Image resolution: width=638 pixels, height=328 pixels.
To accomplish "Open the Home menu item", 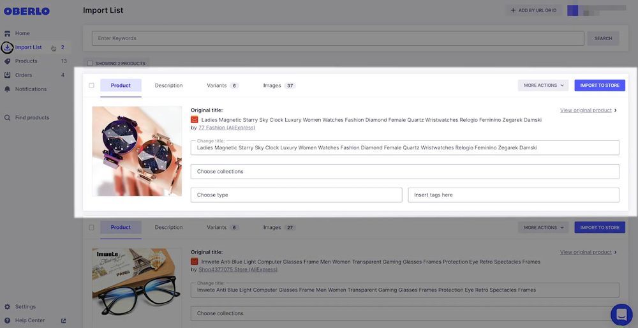I will pos(22,33).
